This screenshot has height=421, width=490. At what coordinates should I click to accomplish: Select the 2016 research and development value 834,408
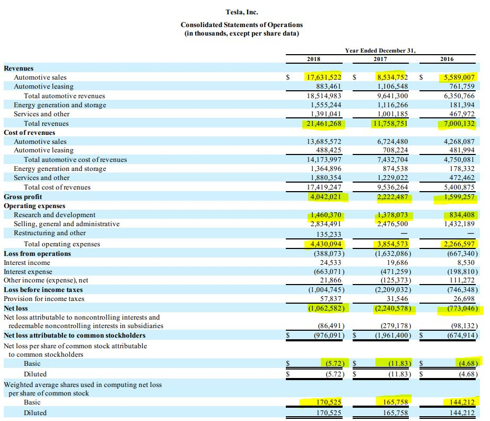tap(460, 215)
